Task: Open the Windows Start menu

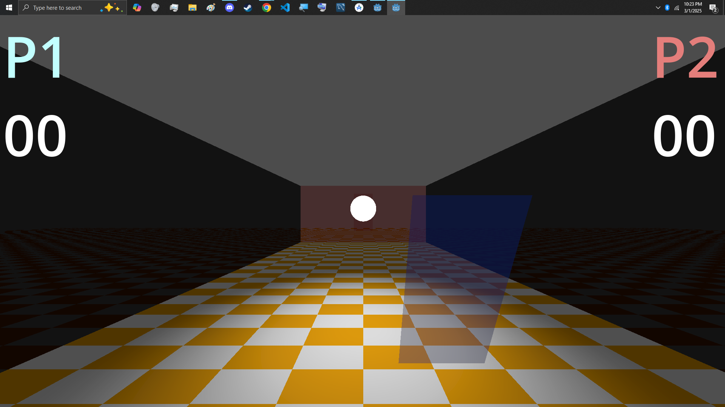Action: 9,8
